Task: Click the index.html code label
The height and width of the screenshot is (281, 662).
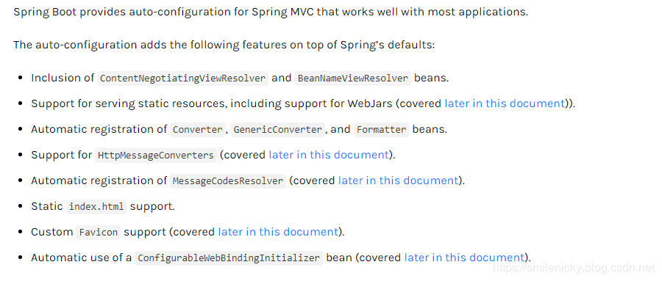Action: 96,207
